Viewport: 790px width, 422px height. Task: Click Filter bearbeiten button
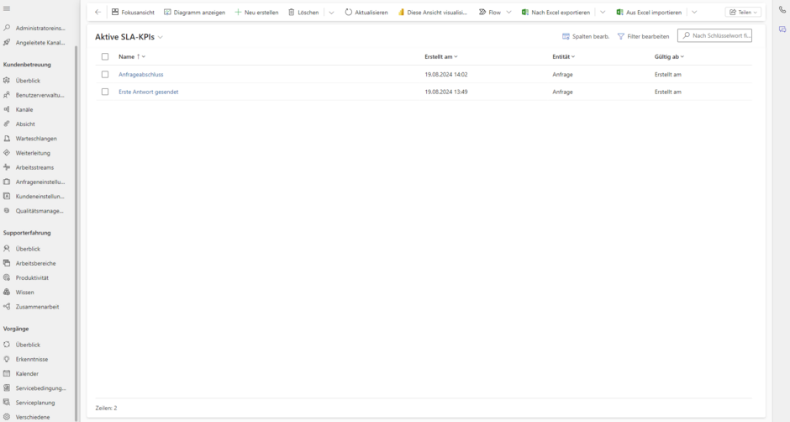coord(644,36)
